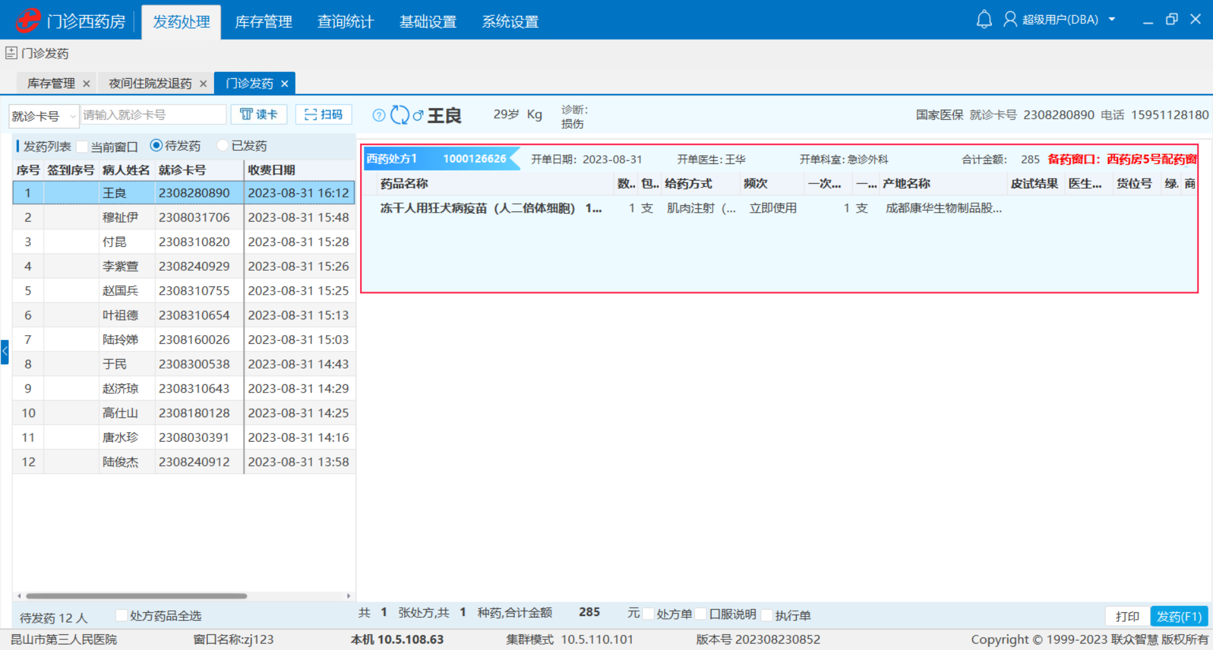Viewport: 1213px width, 650px height.
Task: Enable the 处方单 print checkbox
Action: click(648, 614)
